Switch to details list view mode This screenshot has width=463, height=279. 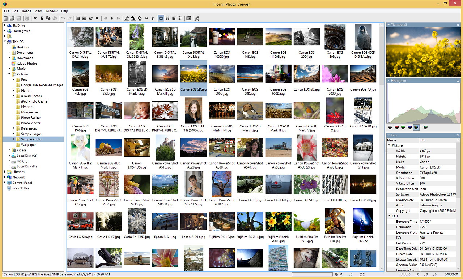180,18
